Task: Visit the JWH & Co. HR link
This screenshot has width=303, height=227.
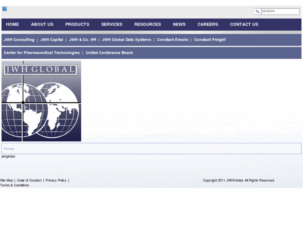Action: (x=83, y=40)
